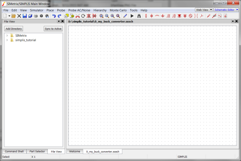241x161 pixels.
Task: Create a new schematic with the blank page icon
Action: [x=5, y=16]
